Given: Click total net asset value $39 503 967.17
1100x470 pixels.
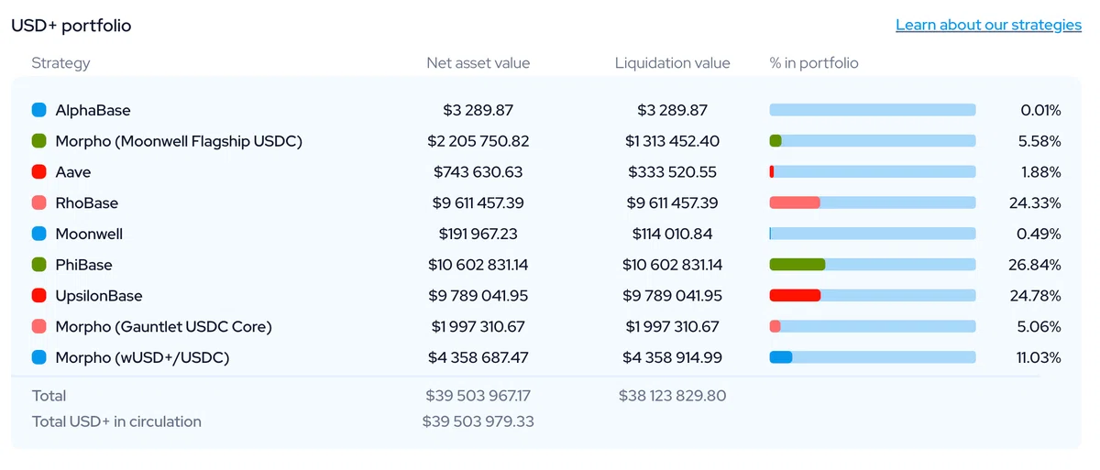Looking at the screenshot, I should tap(478, 396).
